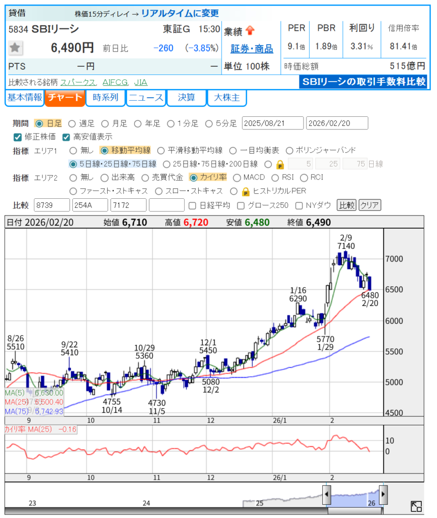437x518 pixels.
Task: Open the リアルタイムに変更 link
Action: [x=180, y=13]
